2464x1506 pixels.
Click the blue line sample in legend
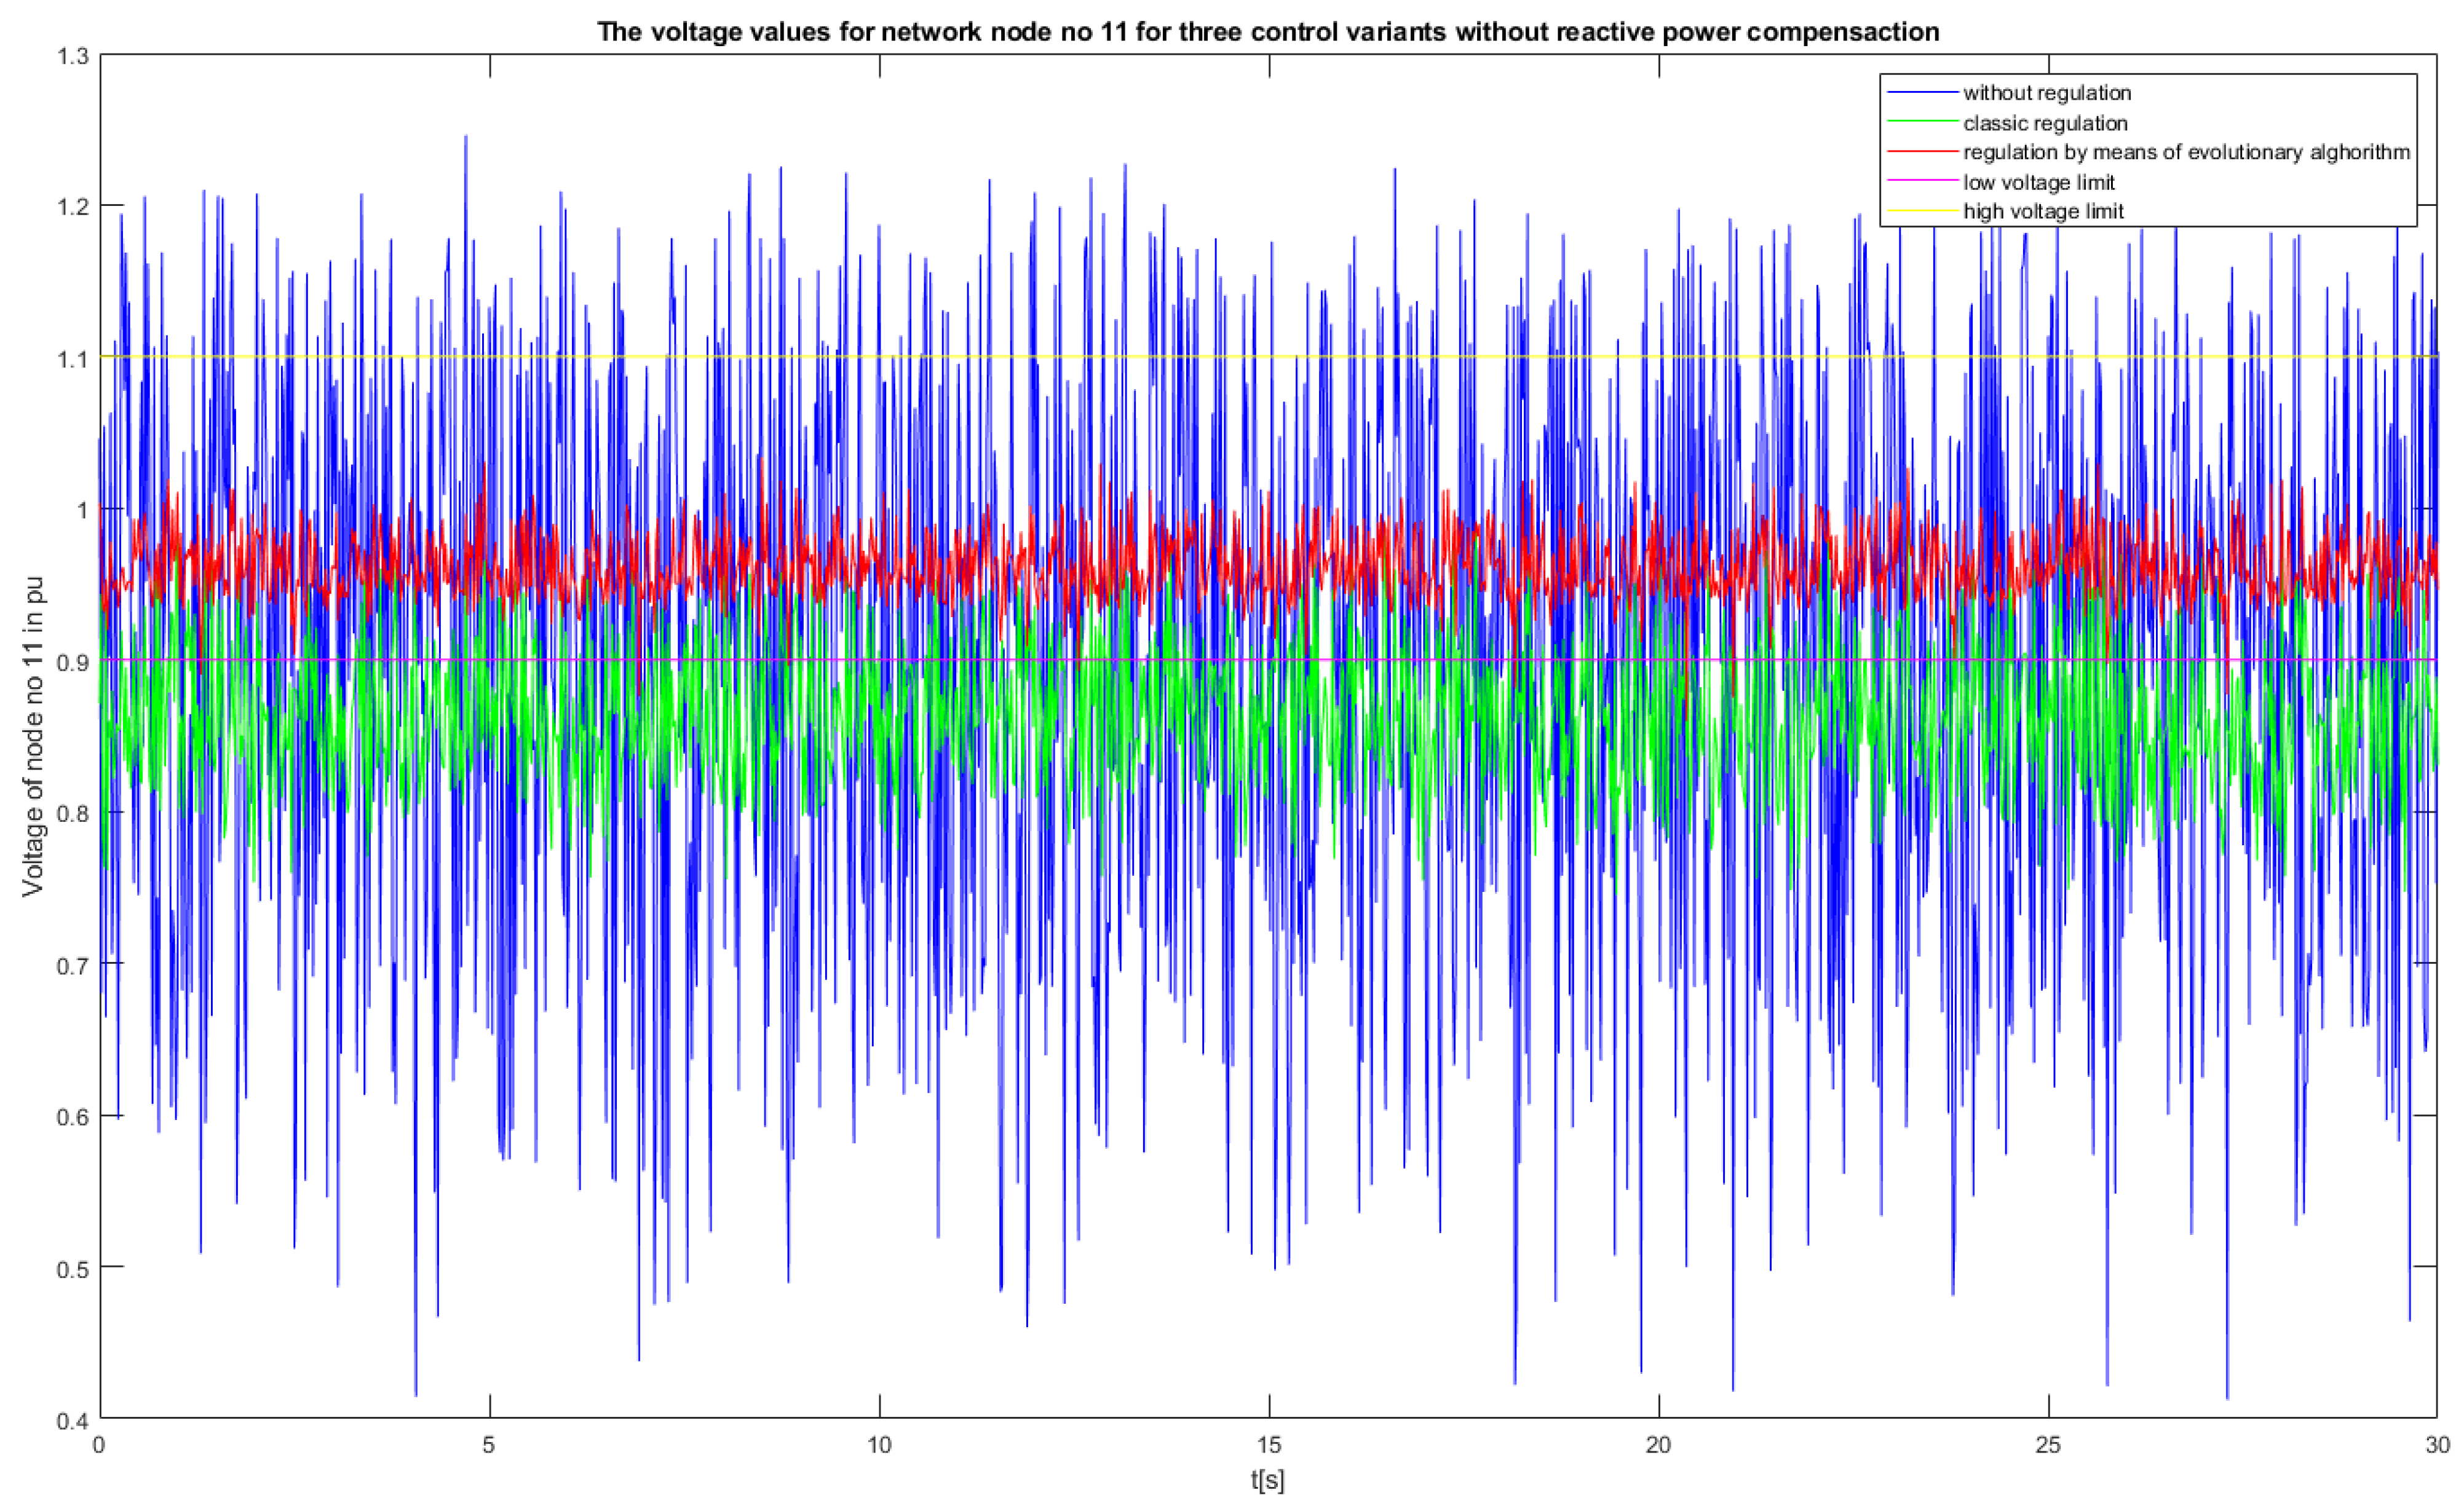pyautogui.click(x=1921, y=93)
